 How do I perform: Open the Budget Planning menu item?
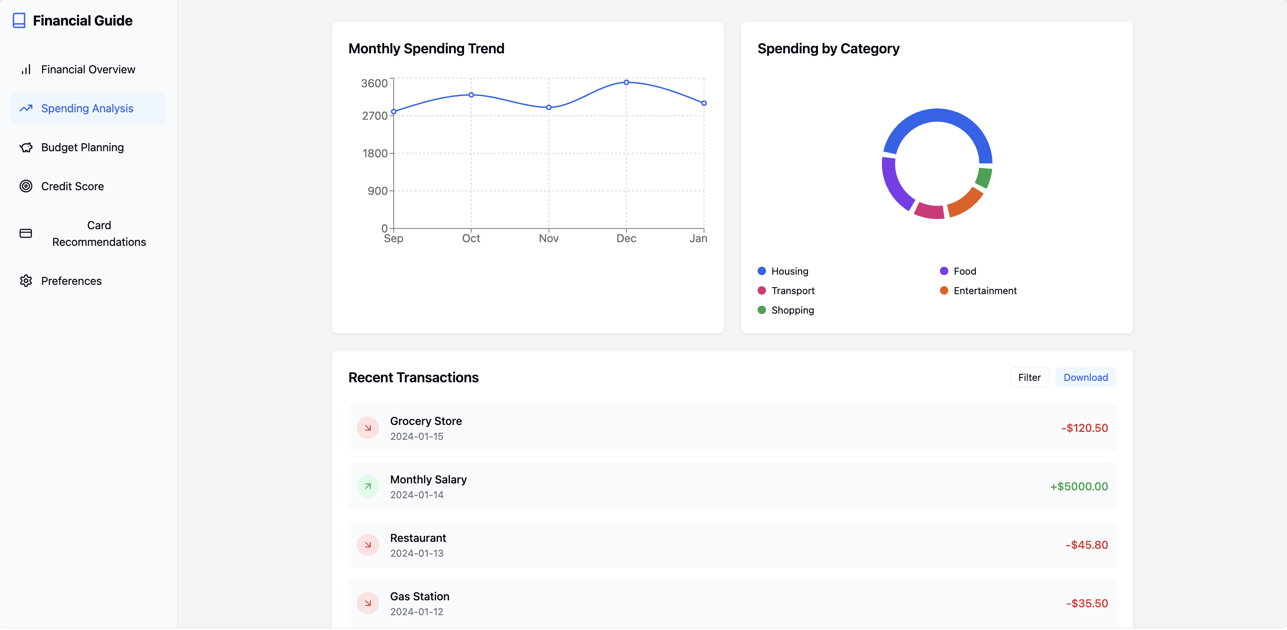tap(83, 148)
